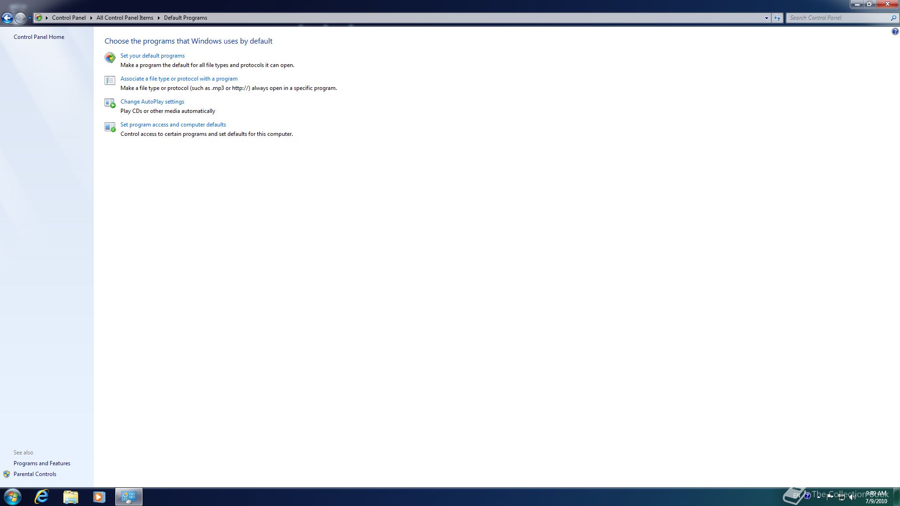This screenshot has width=900, height=506.
Task: Click the search magnifier icon
Action: coord(893,18)
